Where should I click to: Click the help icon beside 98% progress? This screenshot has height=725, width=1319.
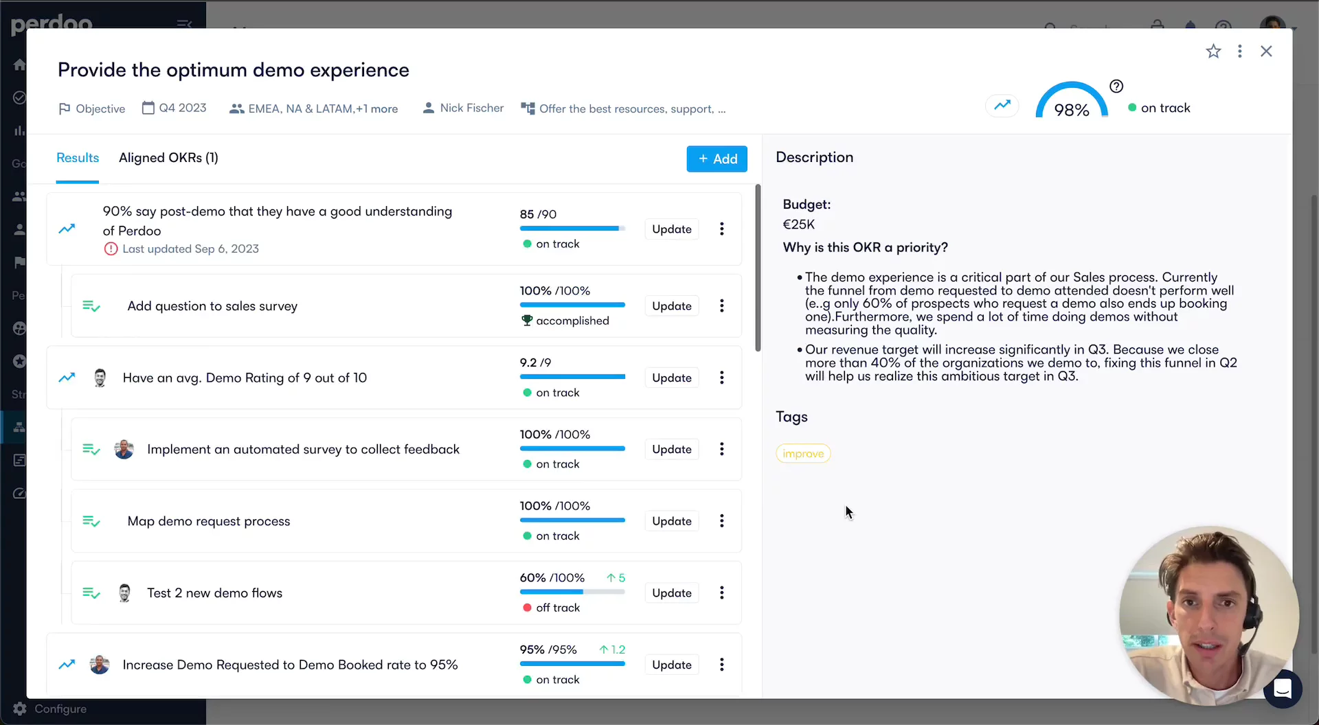coord(1116,87)
